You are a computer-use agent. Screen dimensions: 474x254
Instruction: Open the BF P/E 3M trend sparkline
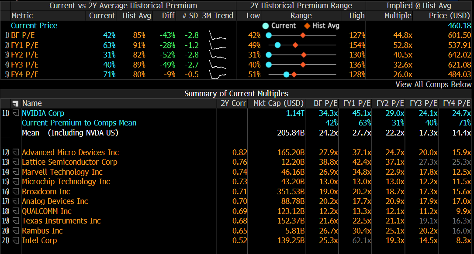point(218,36)
